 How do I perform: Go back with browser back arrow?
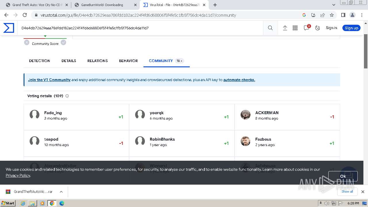pyautogui.click(x=6, y=15)
